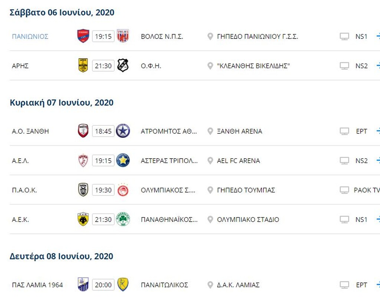380x298 pixels.
Task: Click the ΟΛΥΜΠΙΑΚΟ ΣΤΑΔΙΟ venue text
Action: click(248, 219)
